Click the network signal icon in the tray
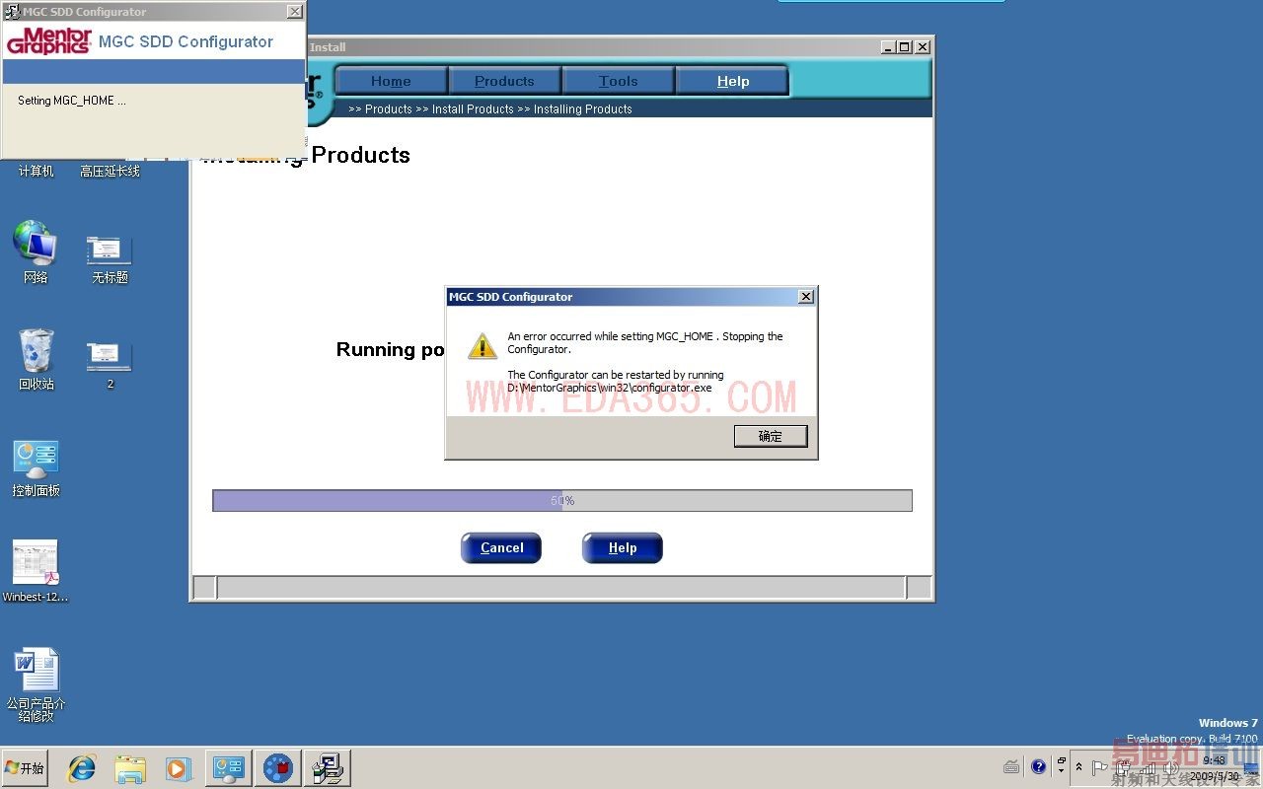Image resolution: width=1263 pixels, height=789 pixels. point(1148,767)
